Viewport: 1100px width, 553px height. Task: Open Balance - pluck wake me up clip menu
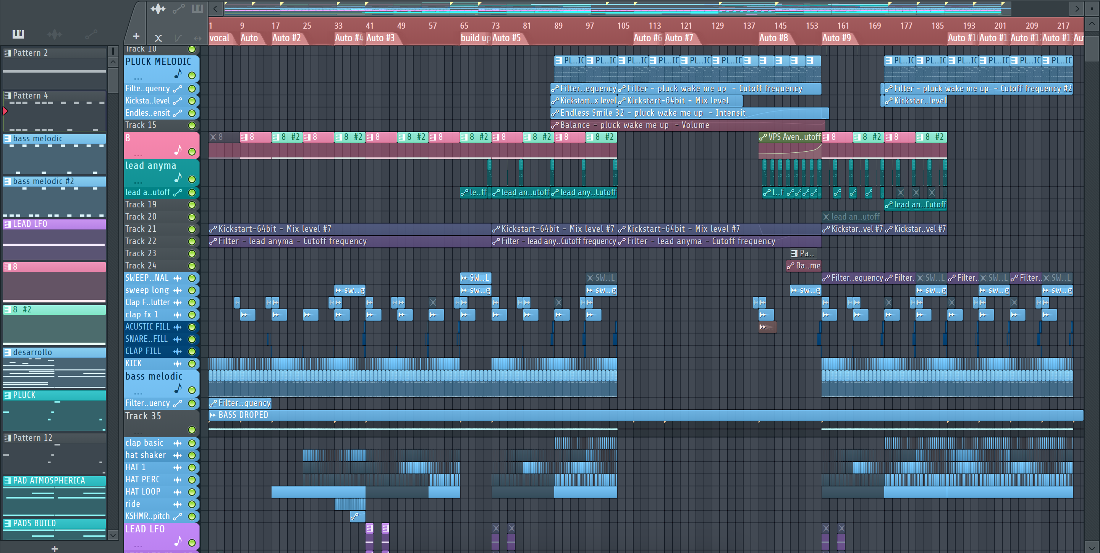click(555, 126)
